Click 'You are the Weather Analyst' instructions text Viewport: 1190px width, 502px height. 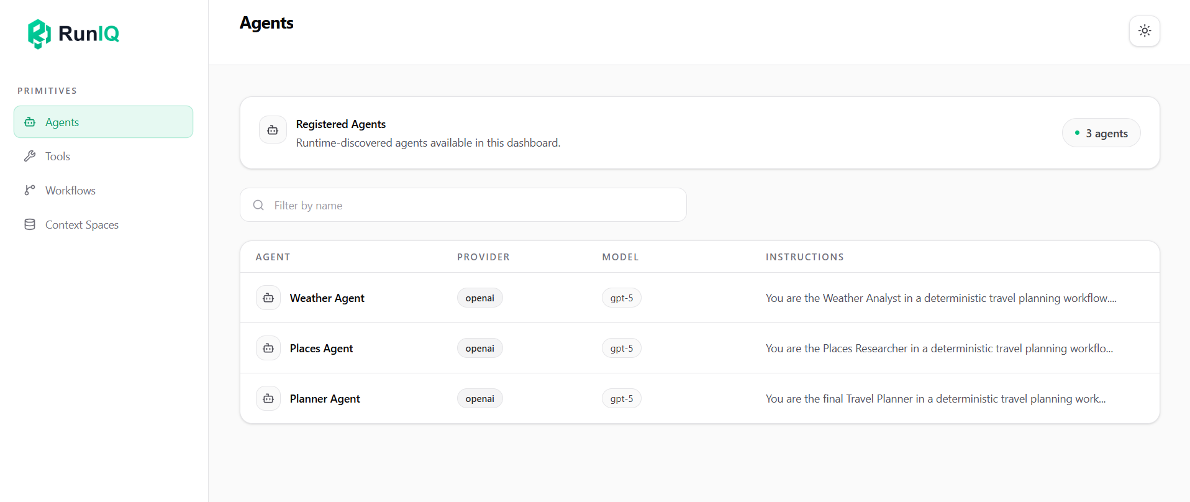tap(941, 298)
